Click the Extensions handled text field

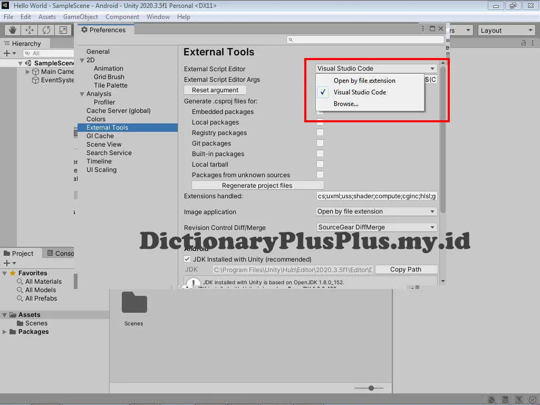376,196
